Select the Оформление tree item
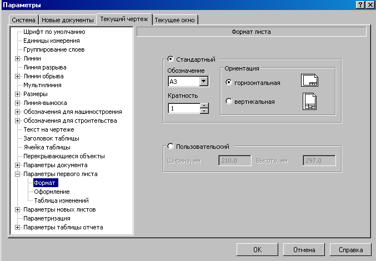Screen dimensions: 376x261 [x=52, y=192]
